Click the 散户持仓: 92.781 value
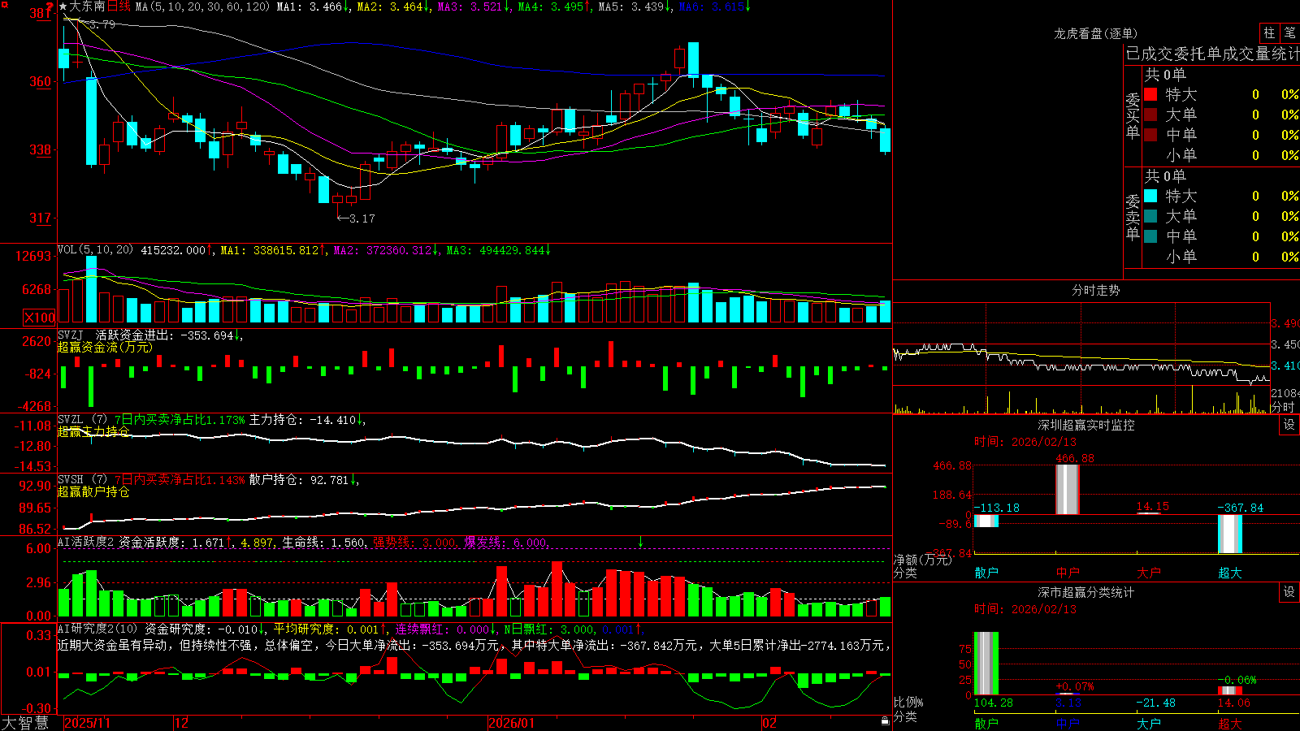Image resolution: width=1300 pixels, height=731 pixels. click(304, 480)
